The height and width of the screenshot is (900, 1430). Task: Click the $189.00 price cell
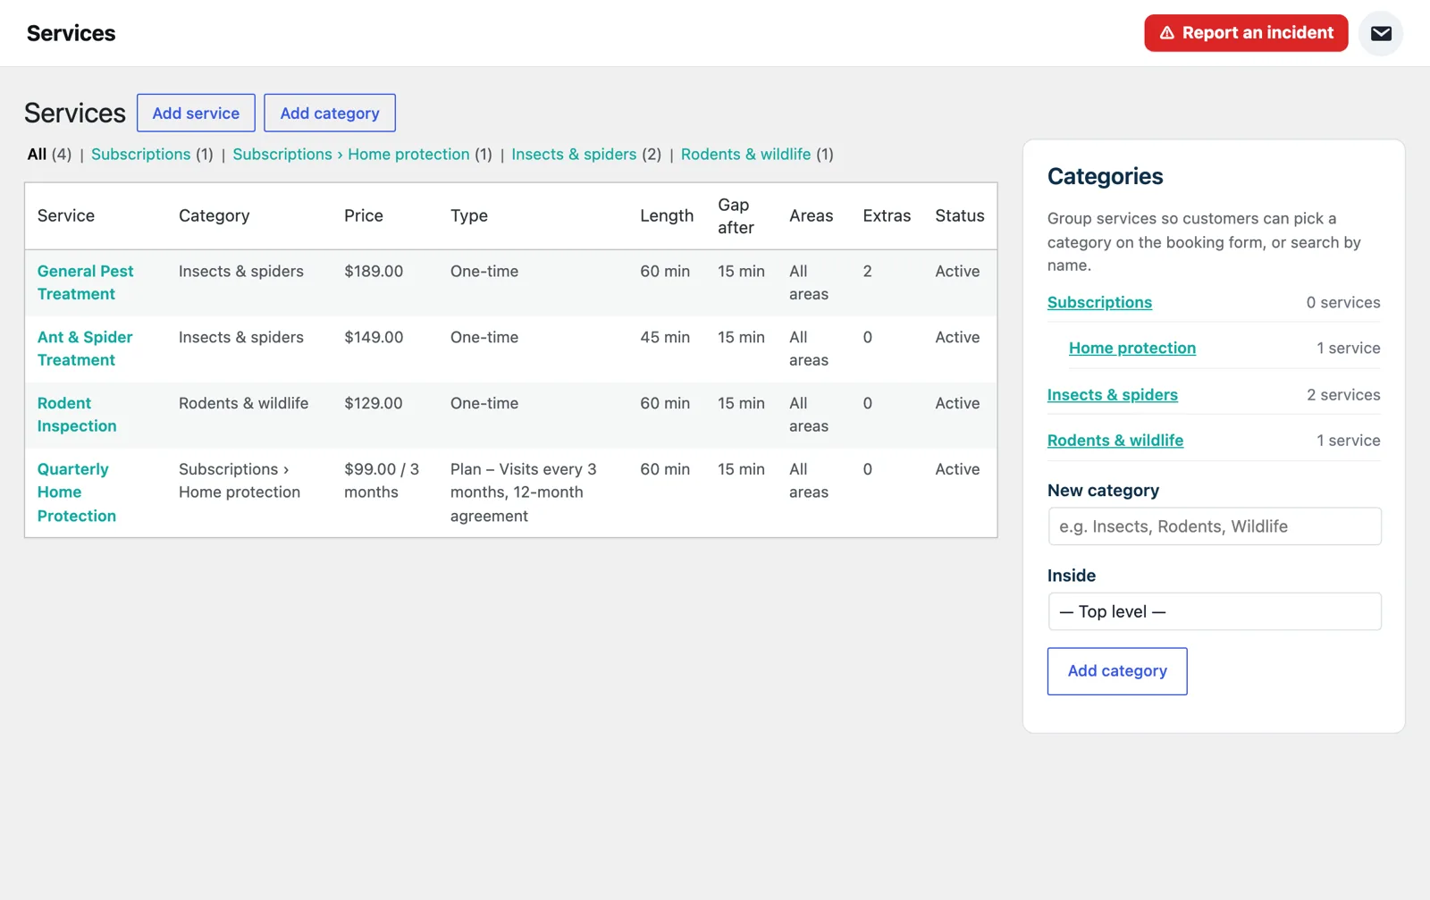[374, 271]
